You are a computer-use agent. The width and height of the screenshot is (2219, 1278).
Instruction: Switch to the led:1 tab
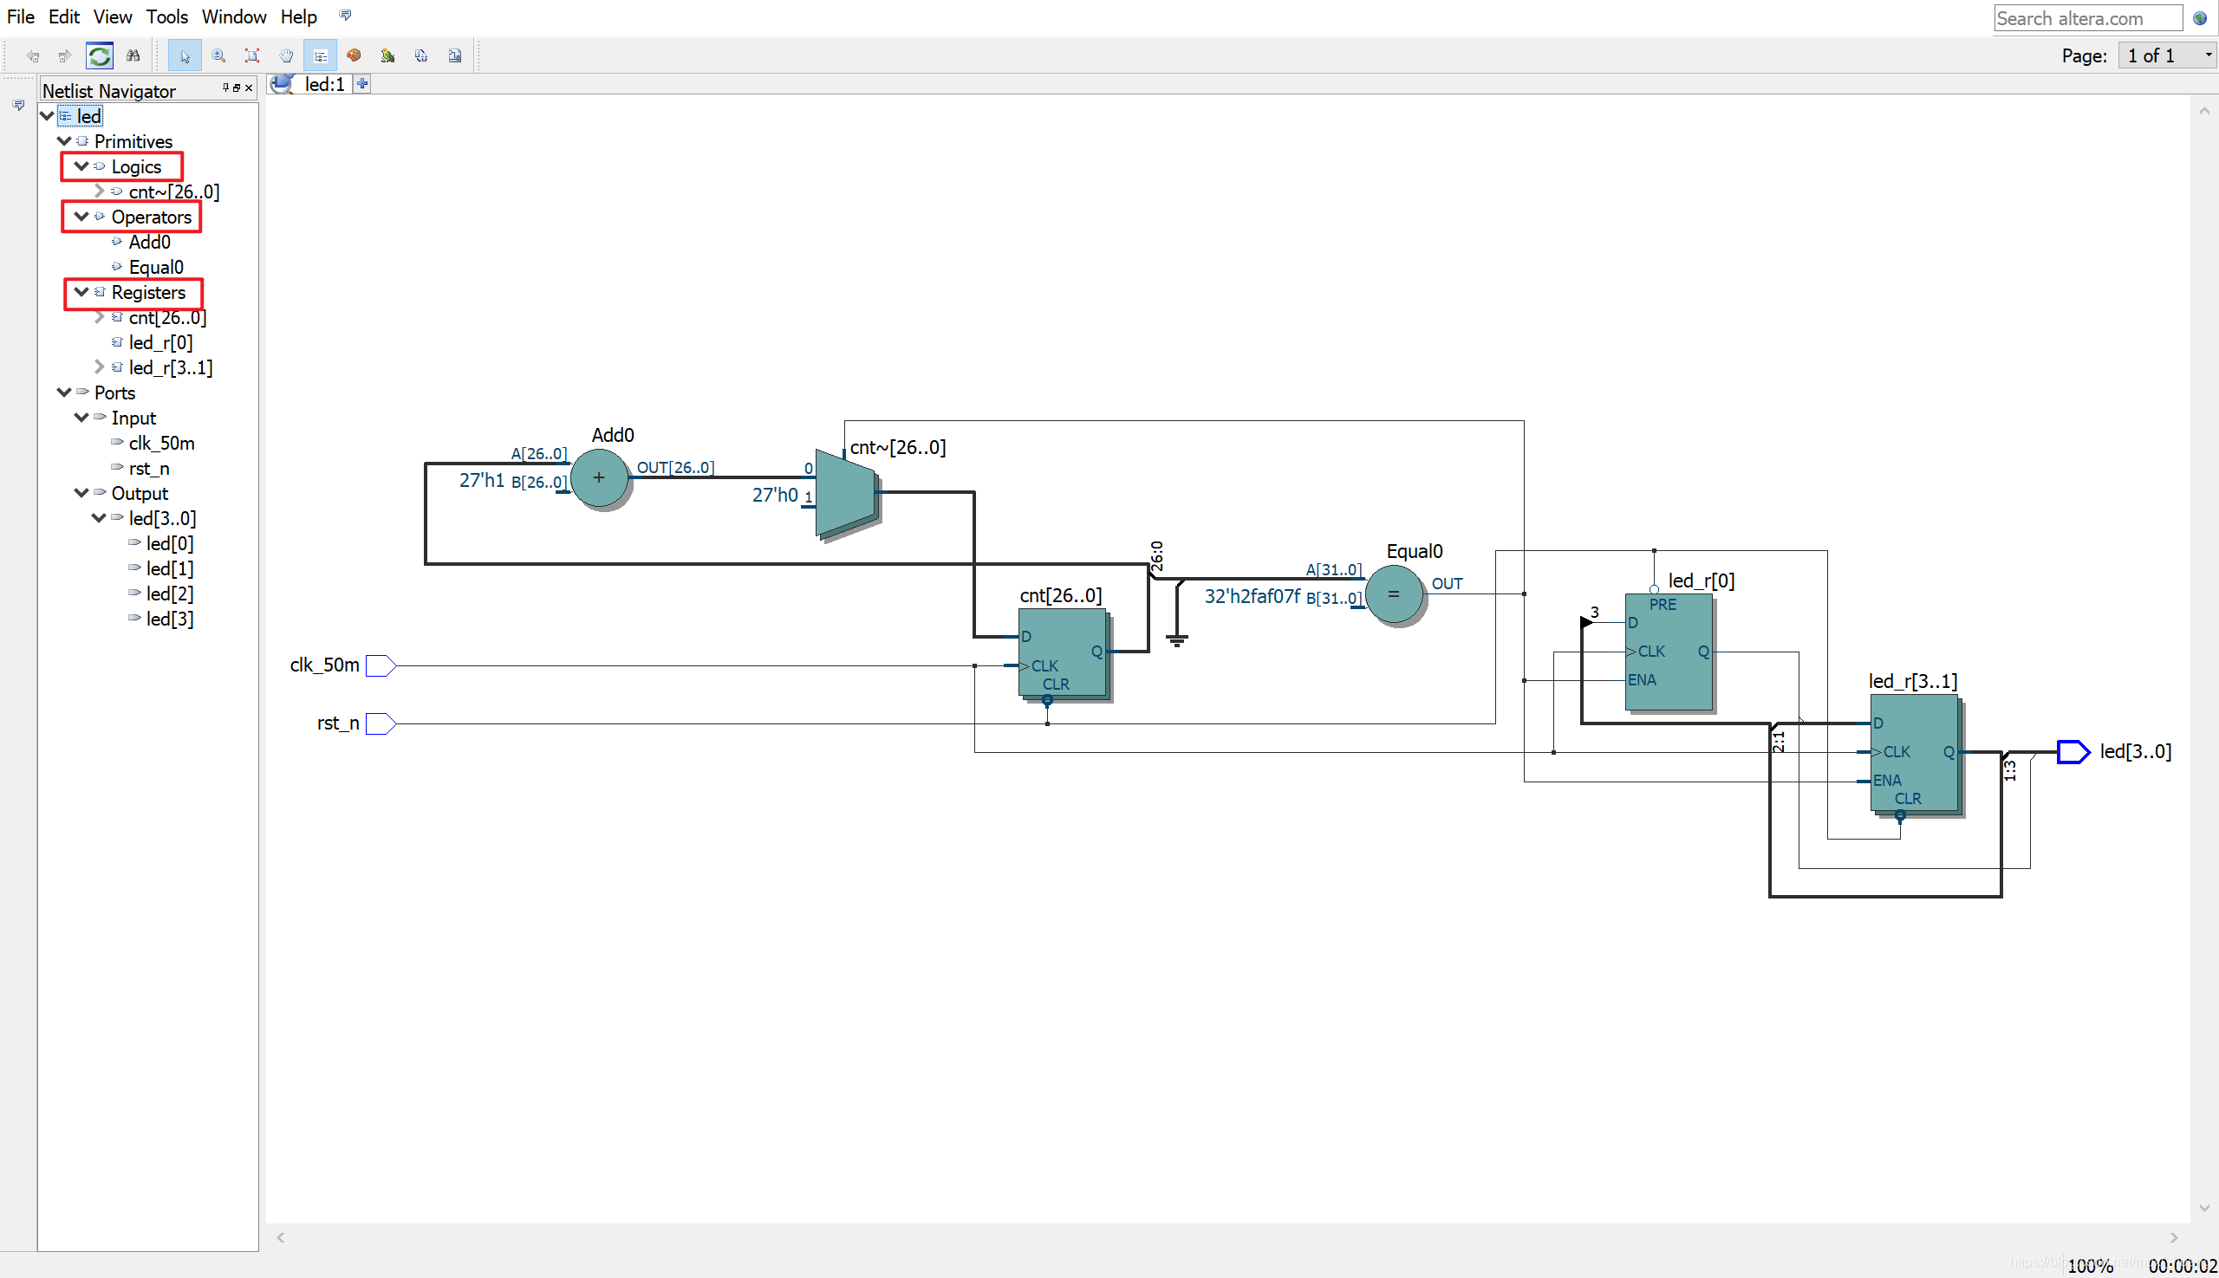point(323,84)
